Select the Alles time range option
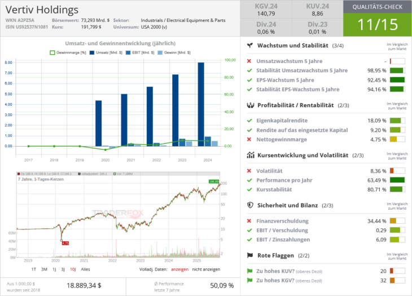Screen dimensions: 412x296 85,270
